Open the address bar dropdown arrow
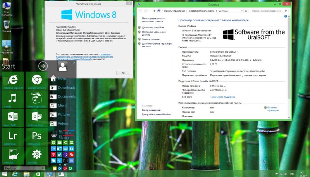The height and width of the screenshot is (177, 310). (242, 11)
